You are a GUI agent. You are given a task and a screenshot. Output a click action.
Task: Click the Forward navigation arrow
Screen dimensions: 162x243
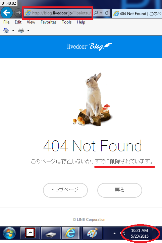pyautogui.click(x=18, y=13)
